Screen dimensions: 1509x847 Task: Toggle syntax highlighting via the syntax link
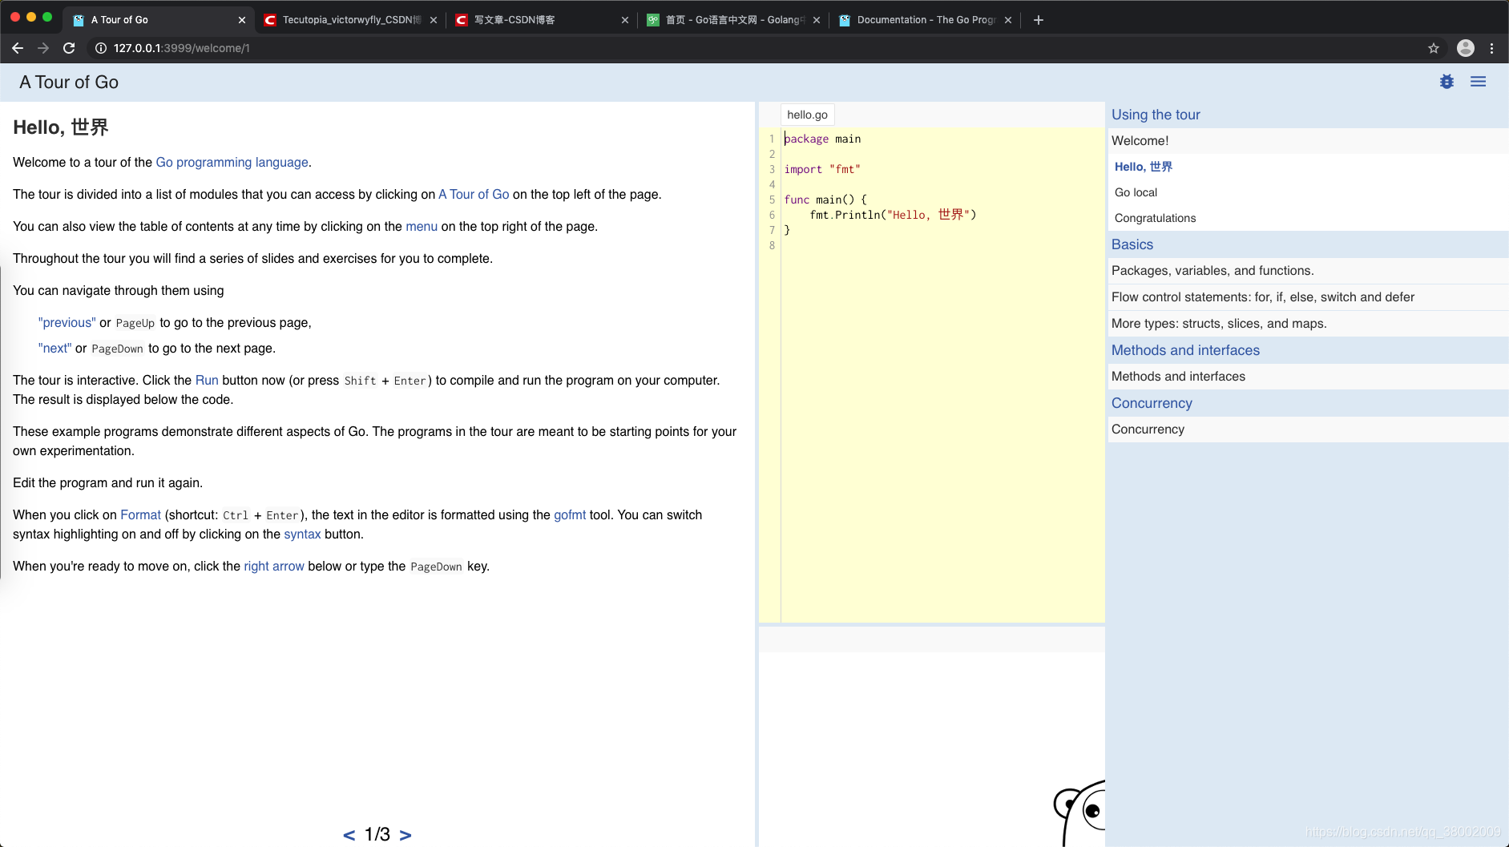(x=302, y=534)
